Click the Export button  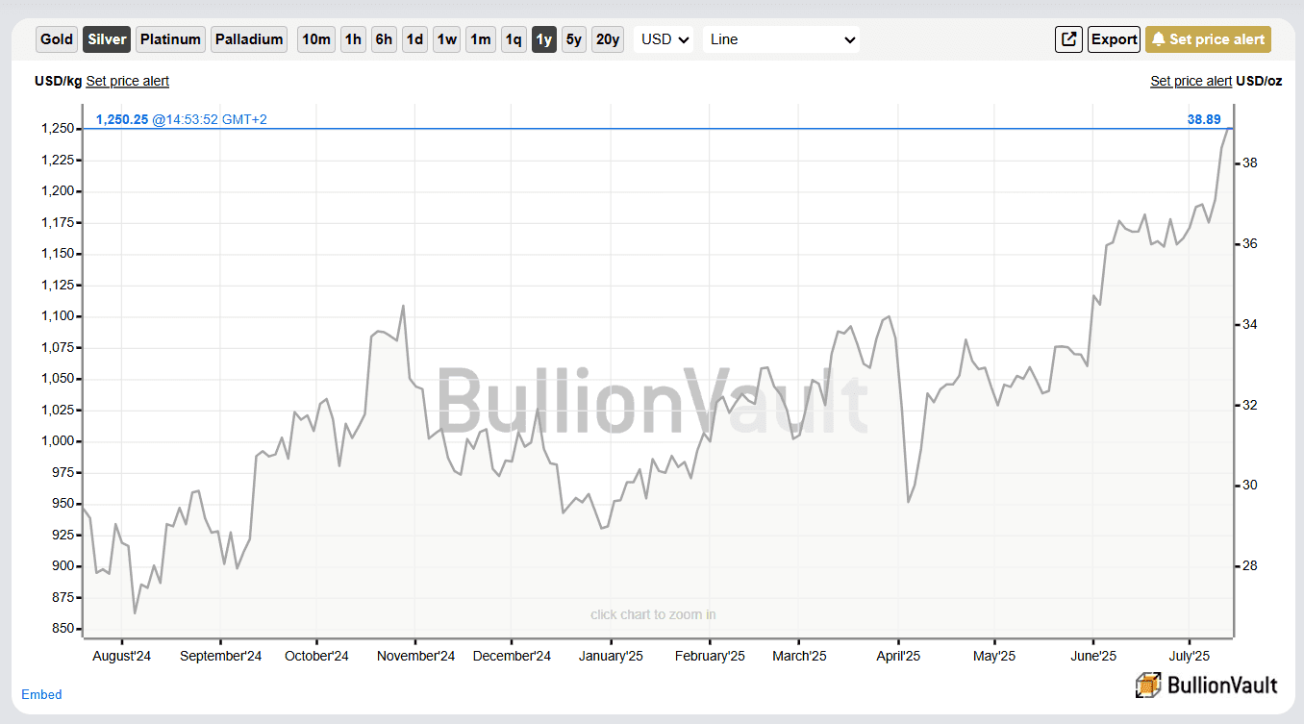[x=1114, y=39]
